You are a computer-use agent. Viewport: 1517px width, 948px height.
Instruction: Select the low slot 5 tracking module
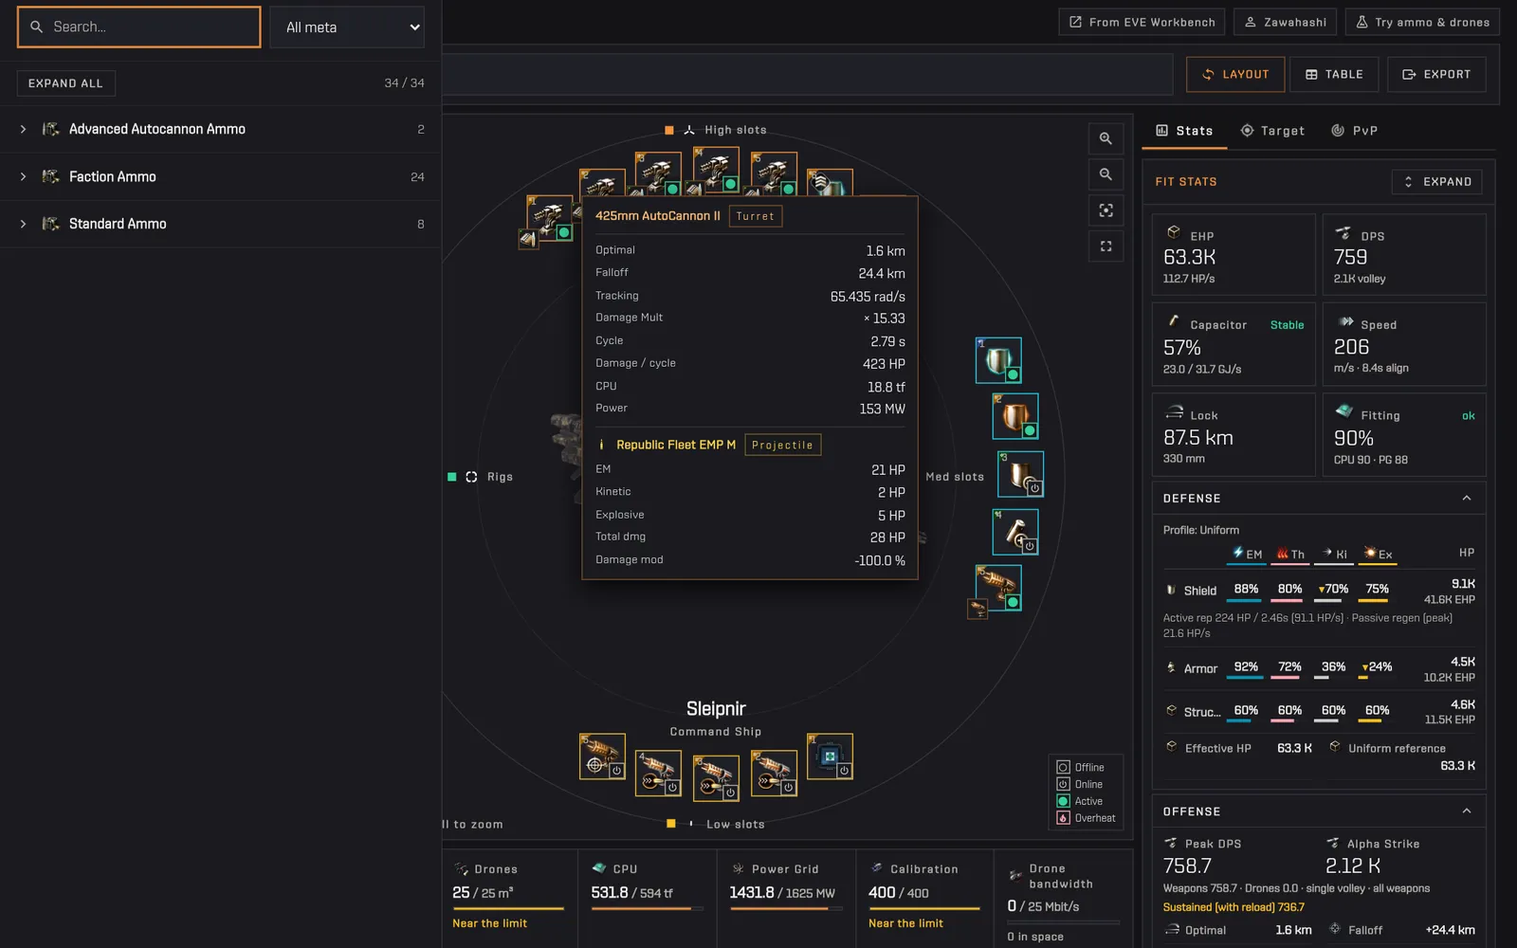[602, 757]
